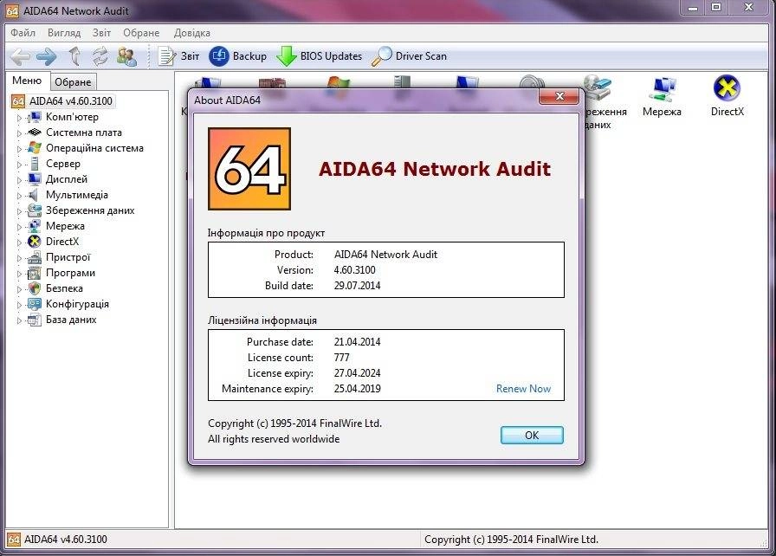Screen dimensions: 776x556
Task: Expand the Програми tree node
Action: click(x=19, y=274)
